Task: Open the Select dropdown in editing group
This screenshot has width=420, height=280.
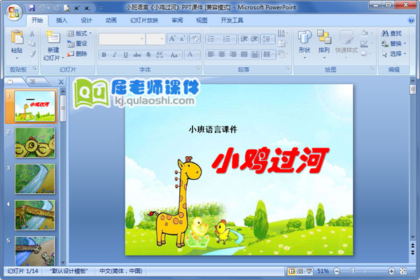Action: point(393,54)
